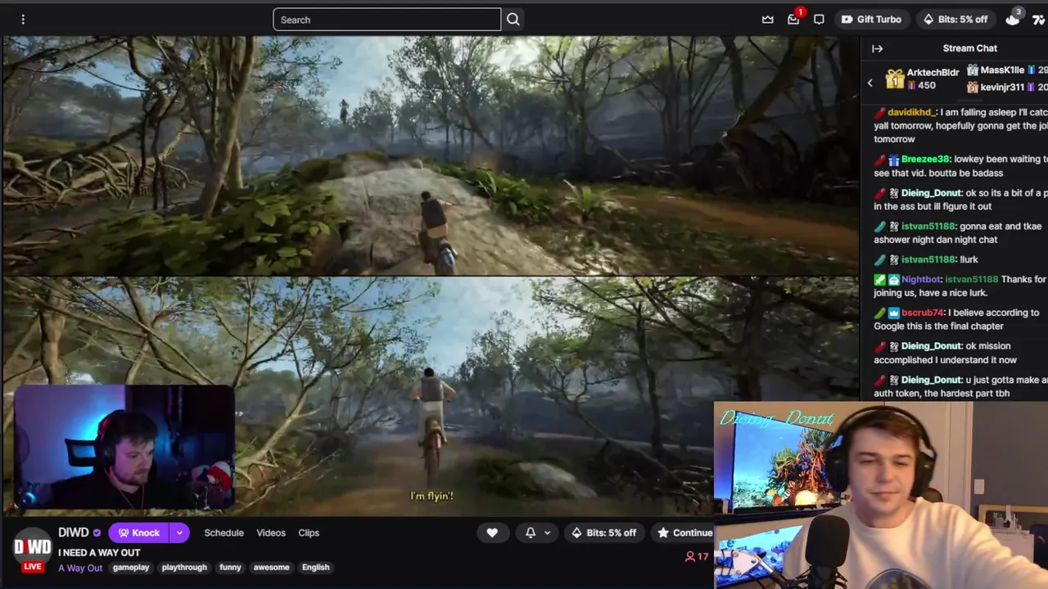Click the playthrough tag
This screenshot has height=589, width=1048.
pyautogui.click(x=184, y=567)
